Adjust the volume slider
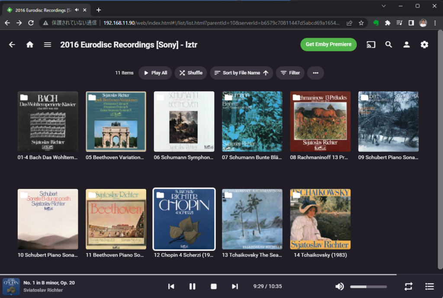Viewport: 443px width, 298px height. pos(368,286)
